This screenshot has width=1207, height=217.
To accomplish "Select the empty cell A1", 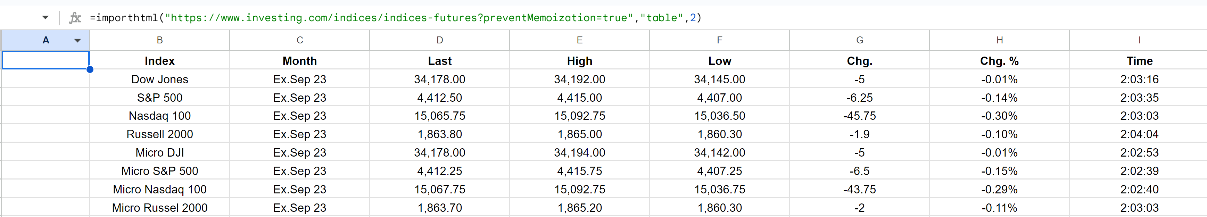I will coord(46,60).
